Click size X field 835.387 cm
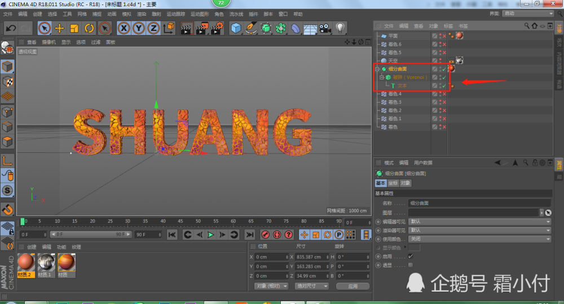564x304 pixels. pyautogui.click(x=311, y=257)
